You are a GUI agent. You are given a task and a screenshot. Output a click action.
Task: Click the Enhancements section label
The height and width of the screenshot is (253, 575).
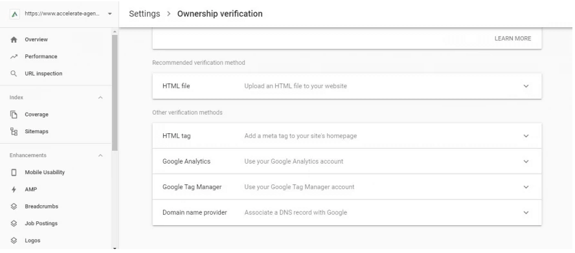(28, 155)
